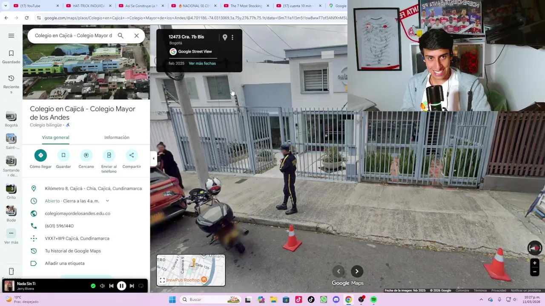
Task: Open the Bogotá recent place shortcut
Action: point(11,119)
